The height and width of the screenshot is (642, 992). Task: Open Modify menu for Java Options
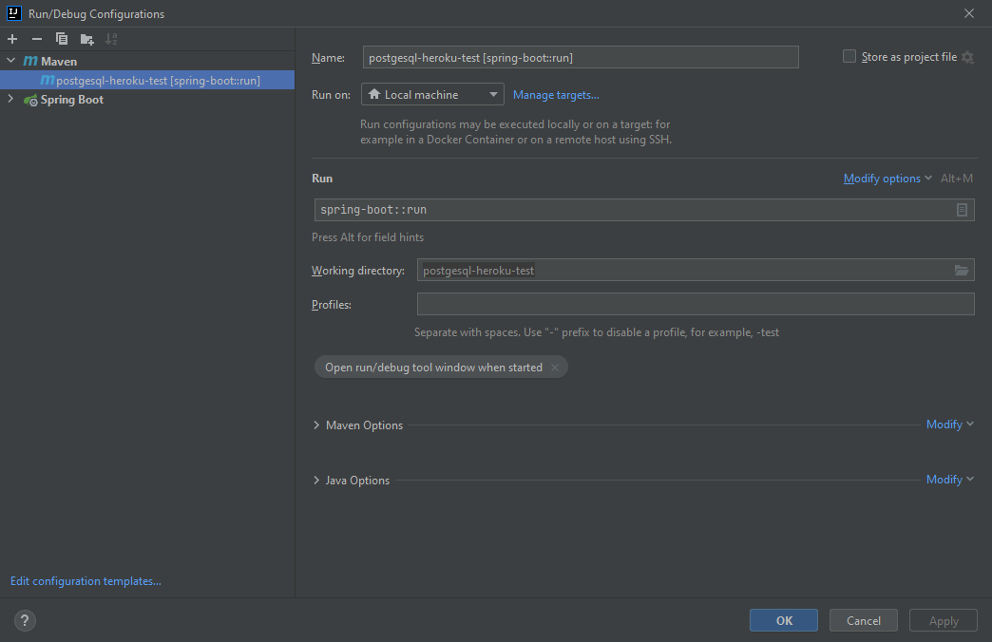point(949,480)
